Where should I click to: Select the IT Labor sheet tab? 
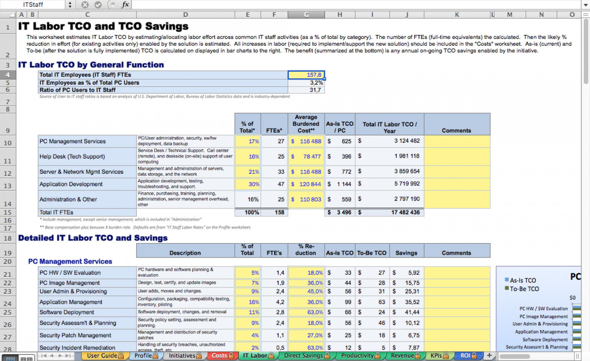(258, 356)
